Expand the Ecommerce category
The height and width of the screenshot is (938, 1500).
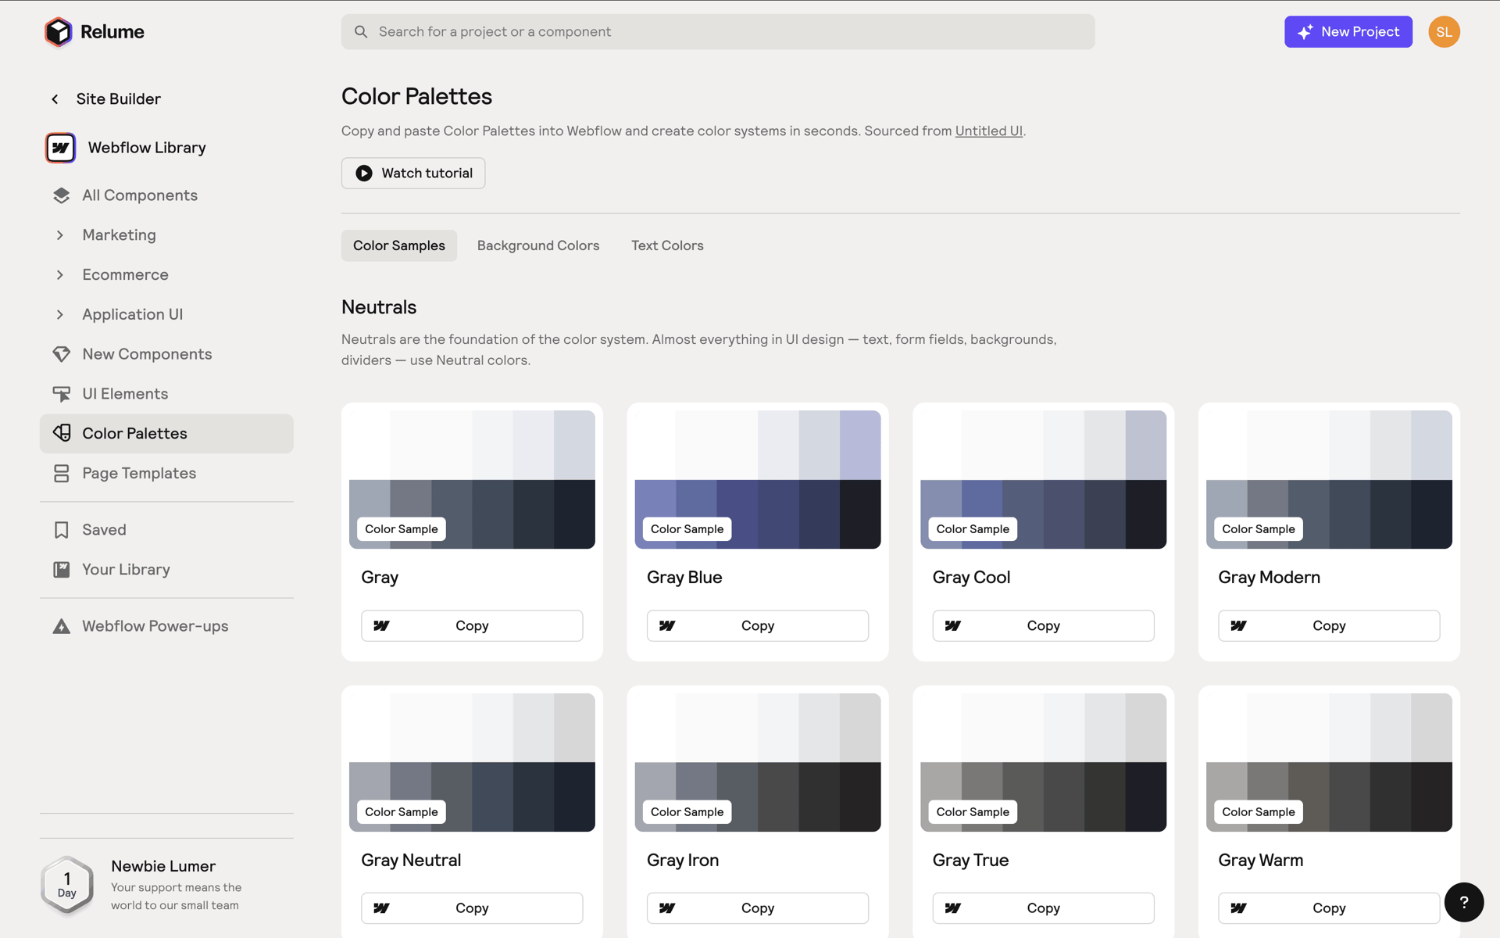tap(60, 275)
